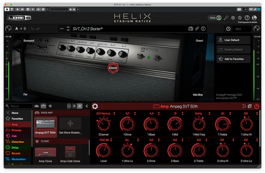Select the Cab category
This screenshot has height=173, width=265.
tap(18, 136)
